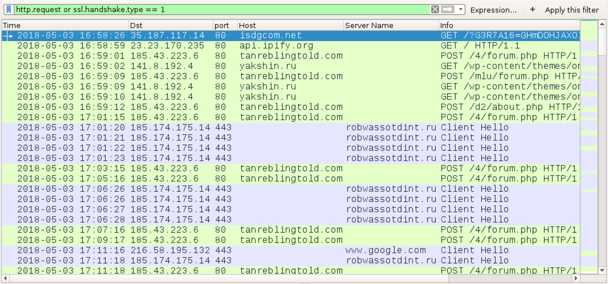Click horizontal scrollbar left arrow
Image resolution: width=608 pixels, height=284 pixels.
(5, 278)
